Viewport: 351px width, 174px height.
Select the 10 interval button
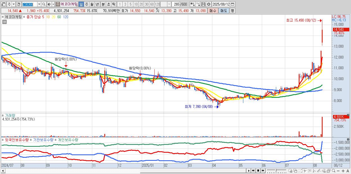point(136,4)
